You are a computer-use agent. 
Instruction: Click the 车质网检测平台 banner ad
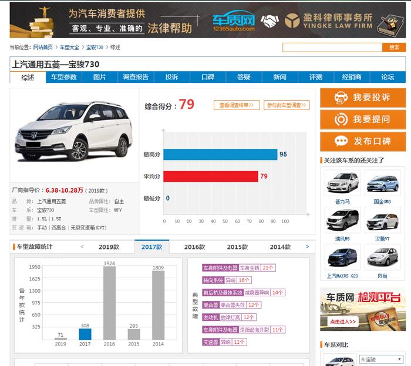[x=363, y=309]
